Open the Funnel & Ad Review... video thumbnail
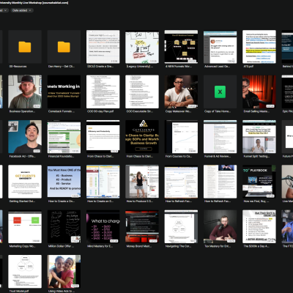Viewport: 293px width, 293px height. [220, 137]
